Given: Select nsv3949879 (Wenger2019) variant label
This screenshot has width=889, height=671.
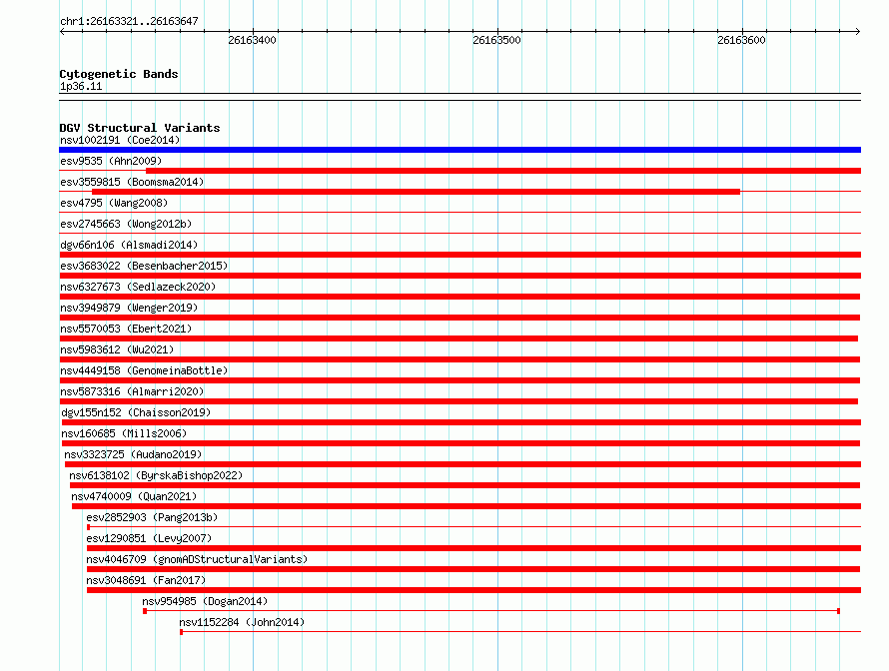Looking at the screenshot, I should 129,308.
